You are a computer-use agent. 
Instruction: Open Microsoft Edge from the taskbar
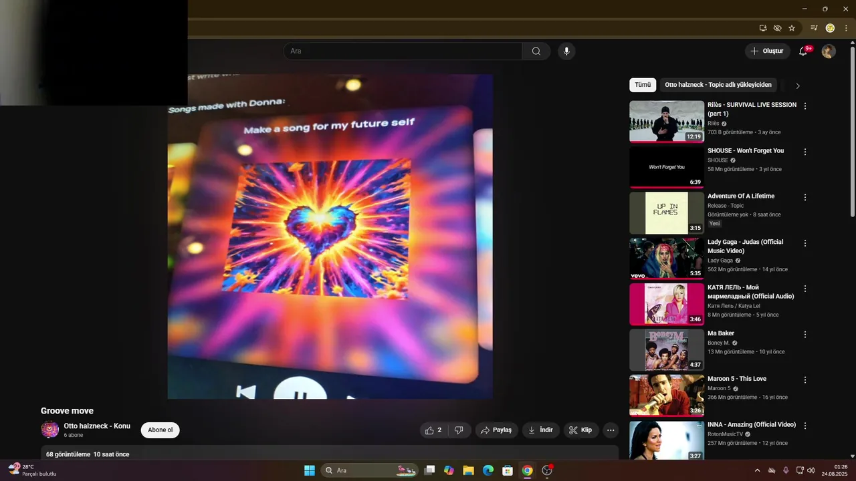coord(488,470)
